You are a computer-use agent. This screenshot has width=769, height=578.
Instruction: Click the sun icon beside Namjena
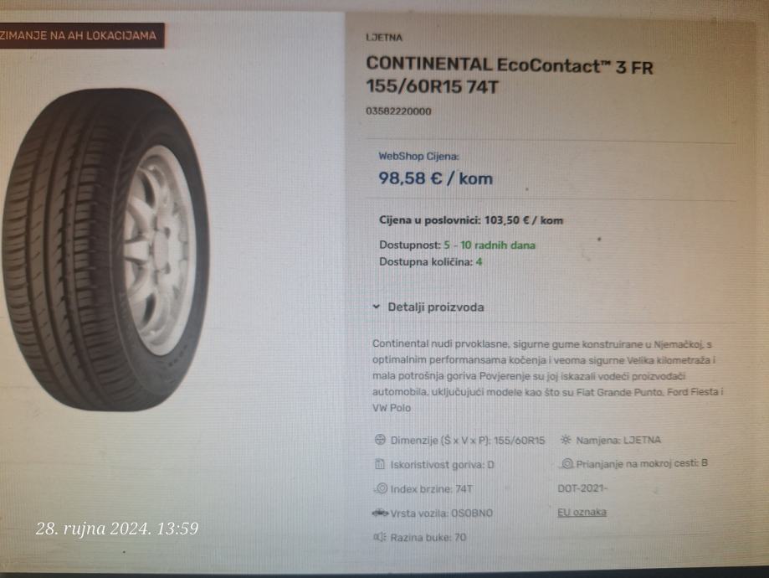click(x=566, y=440)
